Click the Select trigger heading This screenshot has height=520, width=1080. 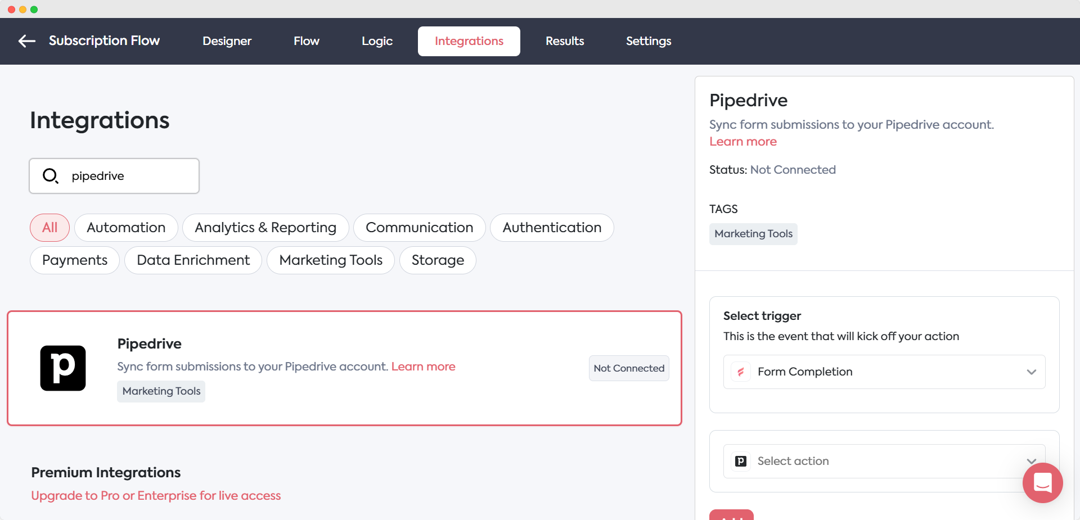point(762,316)
